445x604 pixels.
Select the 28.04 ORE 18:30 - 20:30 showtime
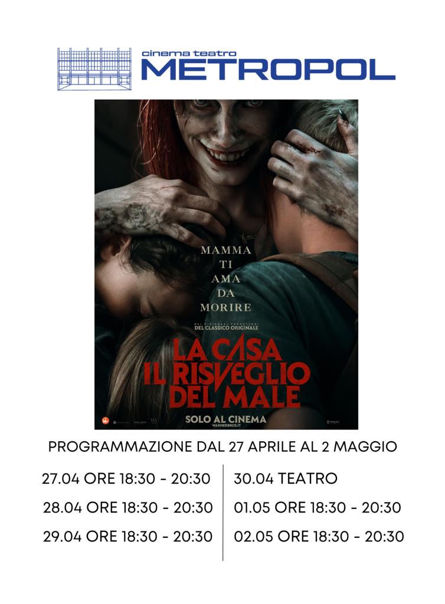click(x=128, y=508)
